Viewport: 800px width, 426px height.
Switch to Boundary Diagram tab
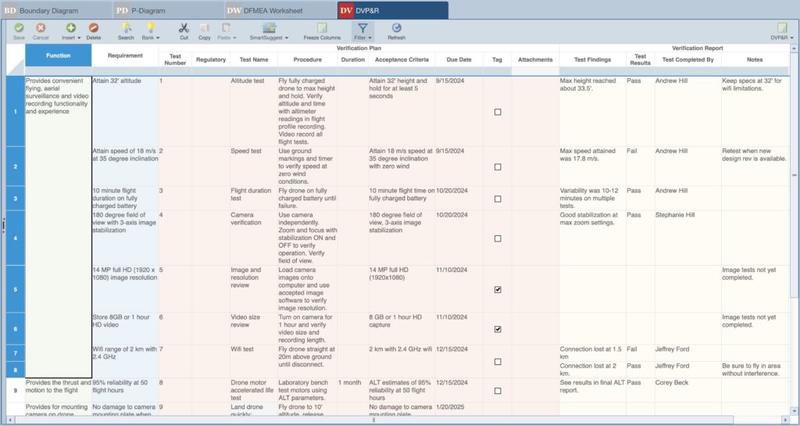click(x=56, y=10)
